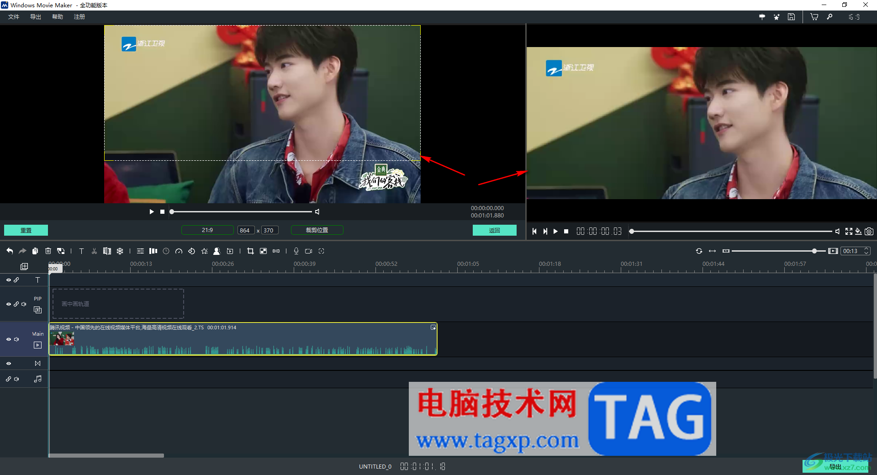Enter fullscreen preview with expand icon
Screen dimensions: 877x475
pyautogui.click(x=849, y=232)
